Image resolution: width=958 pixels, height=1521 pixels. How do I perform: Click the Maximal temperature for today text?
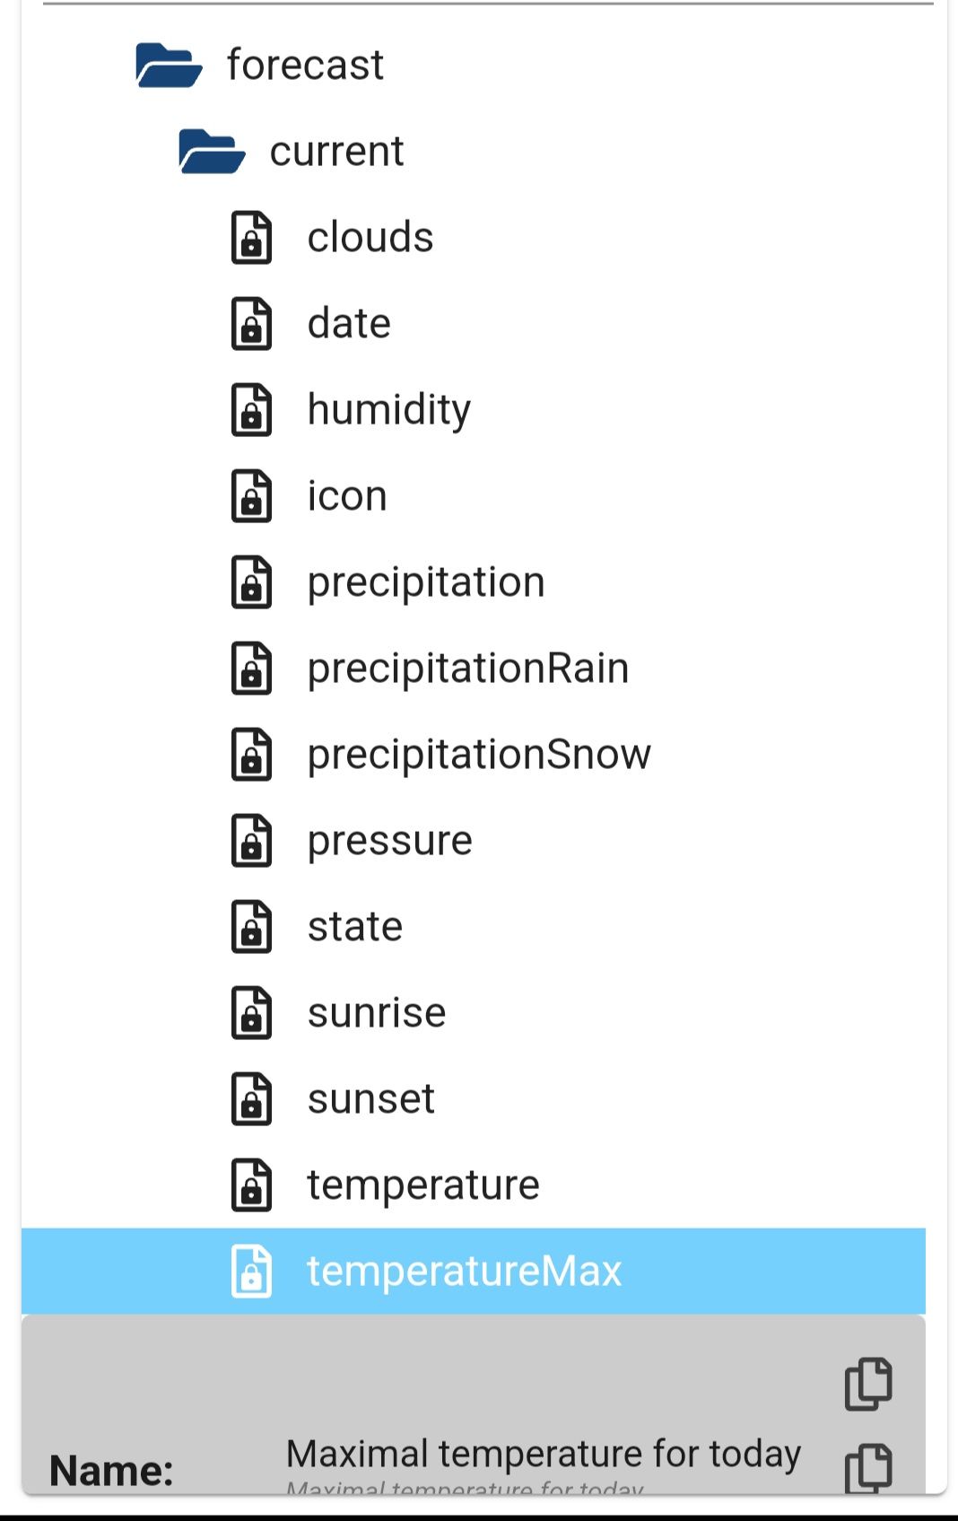[x=543, y=1454]
